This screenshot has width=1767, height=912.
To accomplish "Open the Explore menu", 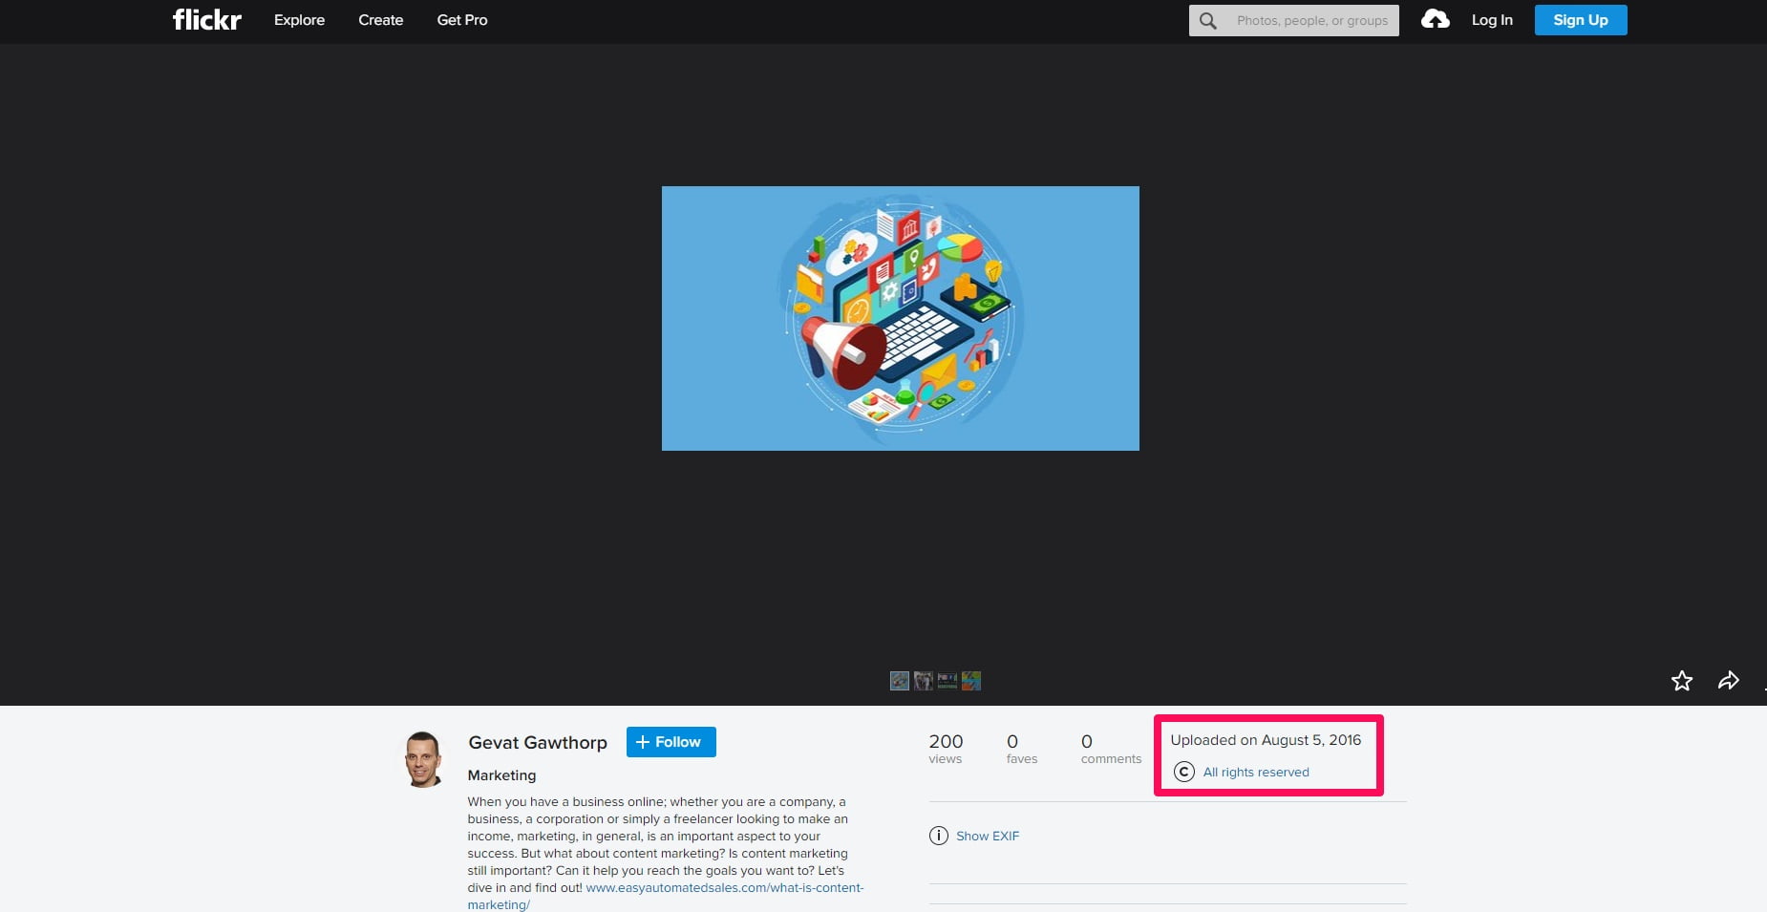I will click(x=299, y=20).
